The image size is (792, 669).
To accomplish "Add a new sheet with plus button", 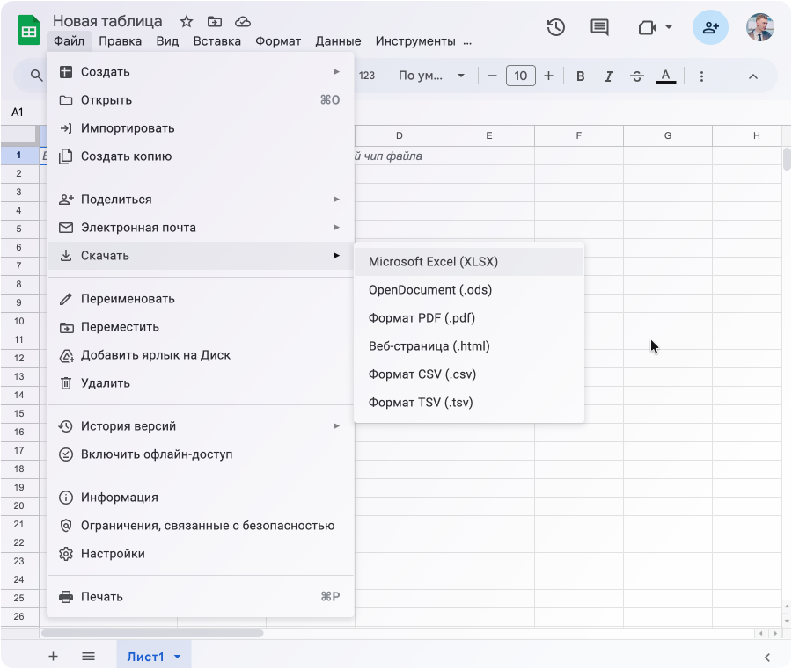I will [x=53, y=657].
